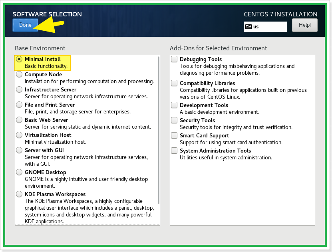Screen dimensions: 332x252
Task: Click the "SOFTWARE SELECTION" title
Action: click(47, 14)
